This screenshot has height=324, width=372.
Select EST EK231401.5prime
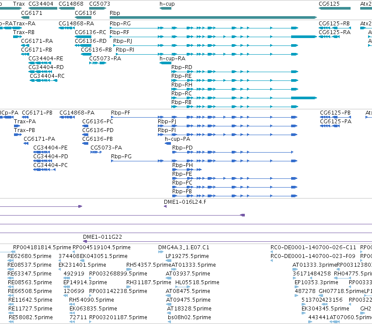[82, 265]
